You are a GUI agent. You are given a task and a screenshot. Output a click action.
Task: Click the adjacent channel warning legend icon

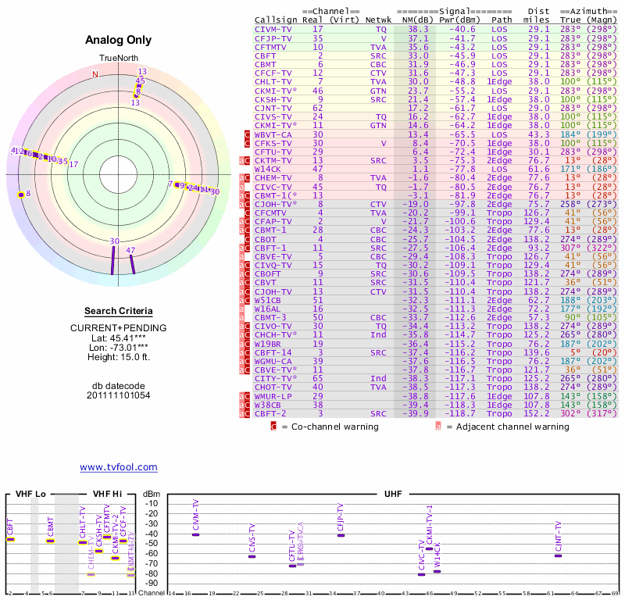click(438, 427)
